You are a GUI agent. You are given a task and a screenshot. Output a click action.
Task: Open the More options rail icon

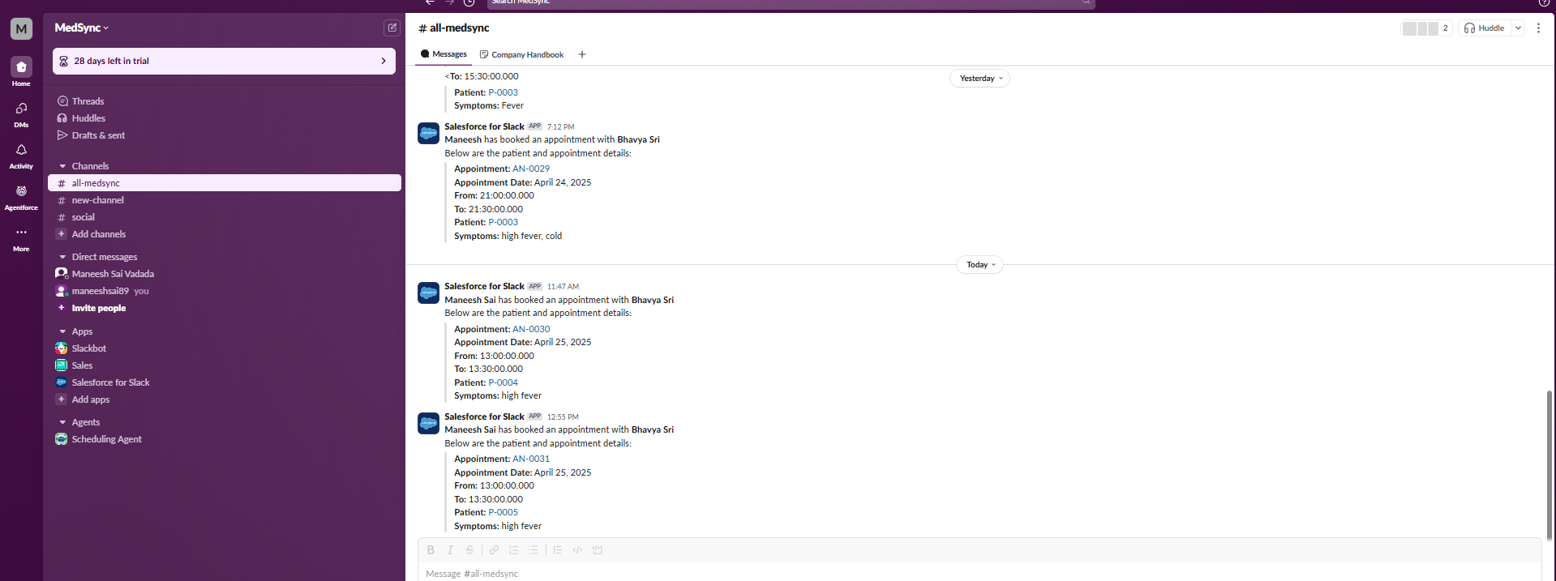(x=21, y=233)
